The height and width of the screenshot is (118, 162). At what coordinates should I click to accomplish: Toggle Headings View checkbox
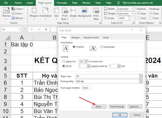point(151,13)
